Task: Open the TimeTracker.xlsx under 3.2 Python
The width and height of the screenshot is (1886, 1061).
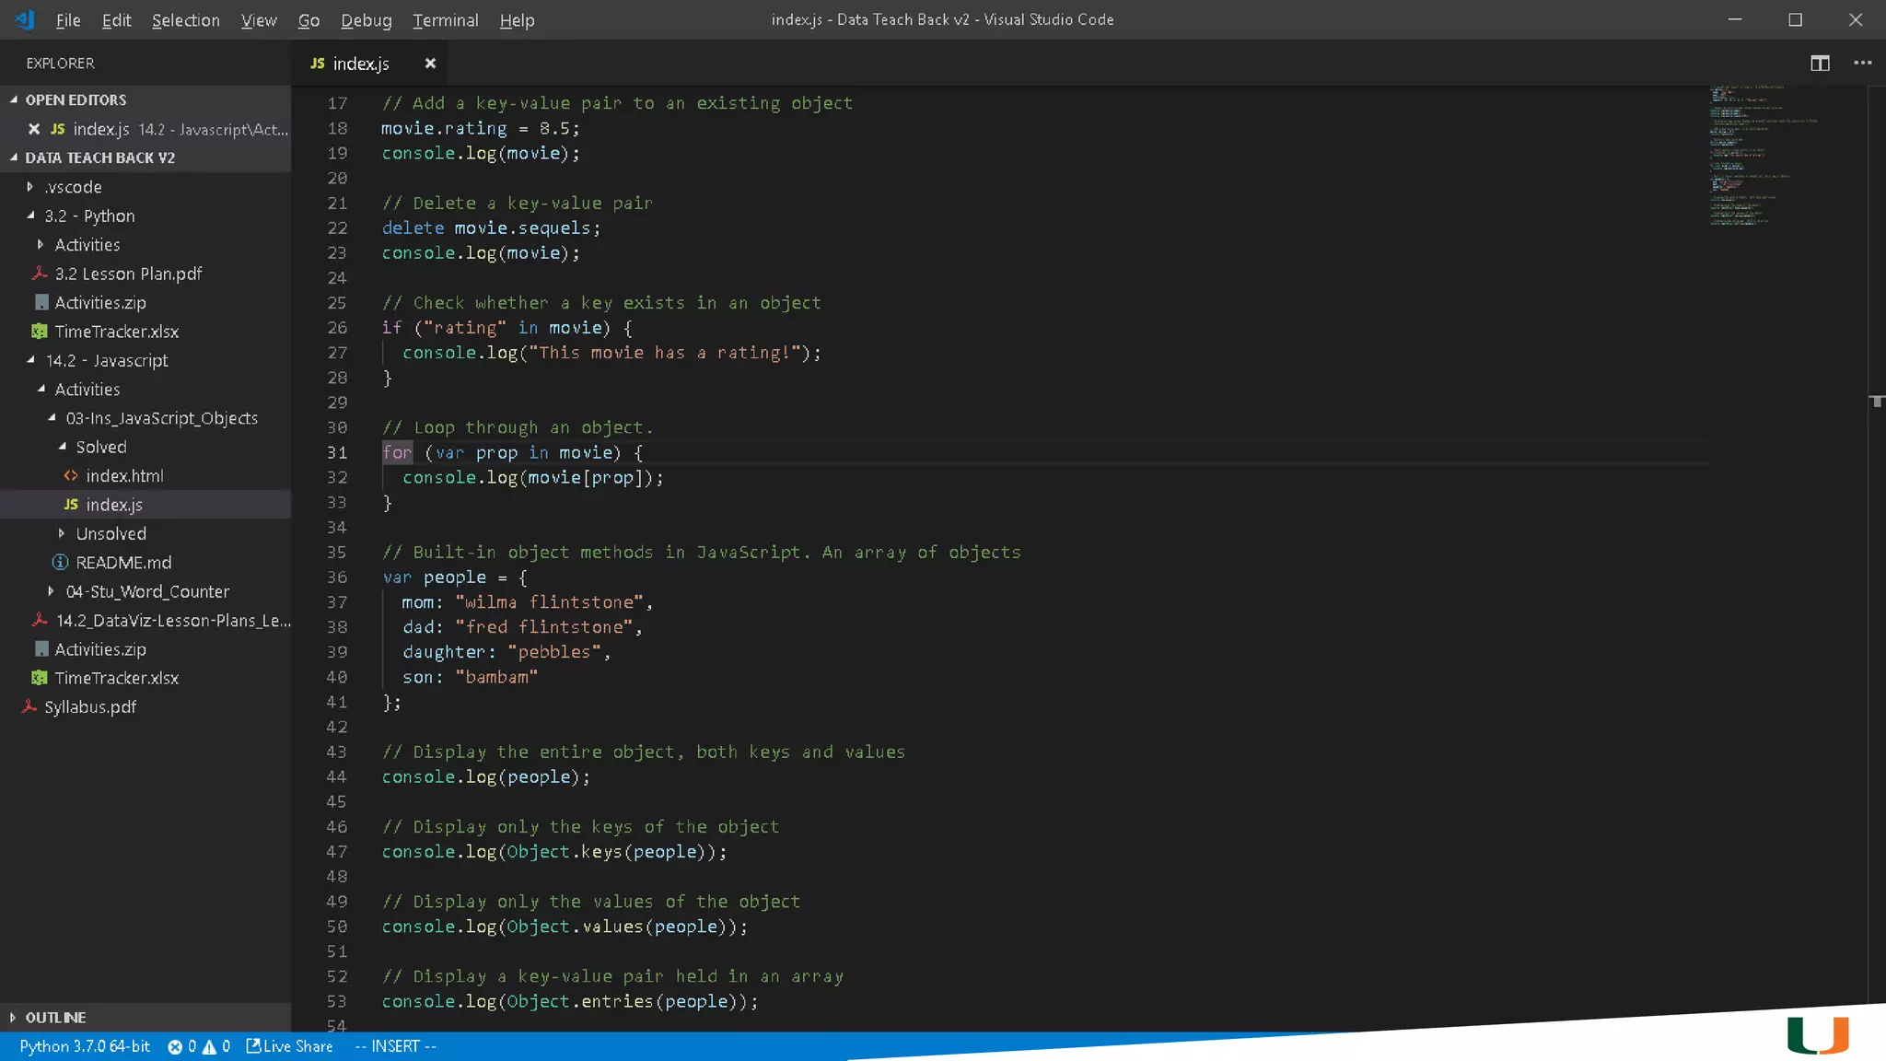Action: pyautogui.click(x=116, y=332)
